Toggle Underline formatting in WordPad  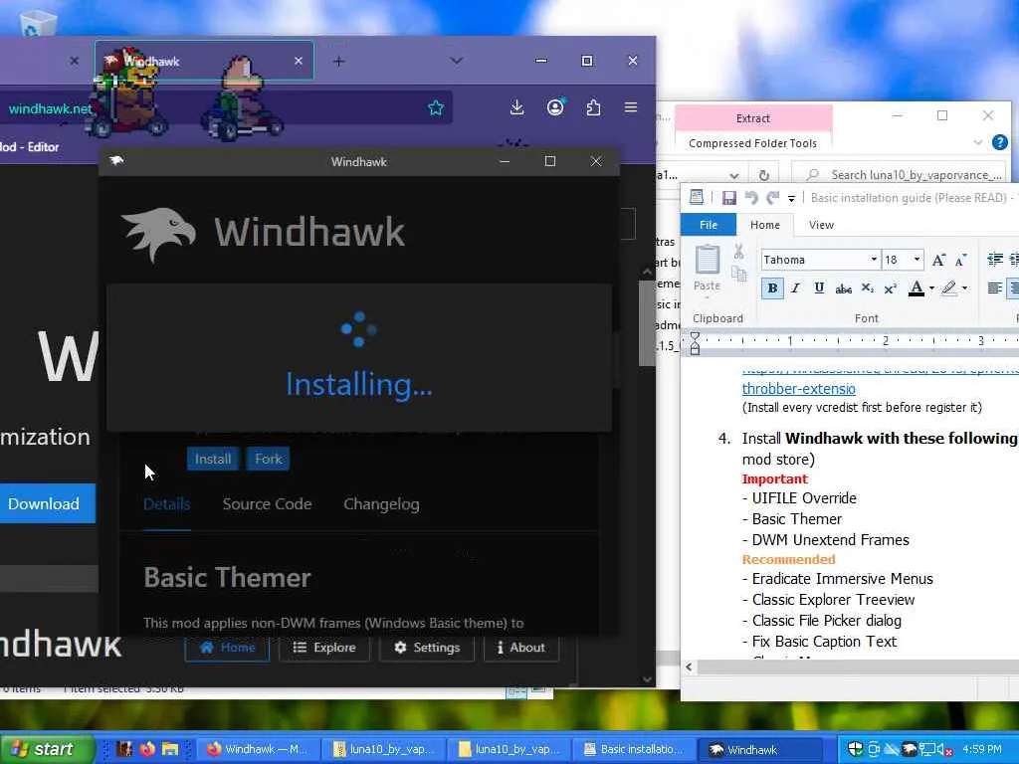(819, 288)
